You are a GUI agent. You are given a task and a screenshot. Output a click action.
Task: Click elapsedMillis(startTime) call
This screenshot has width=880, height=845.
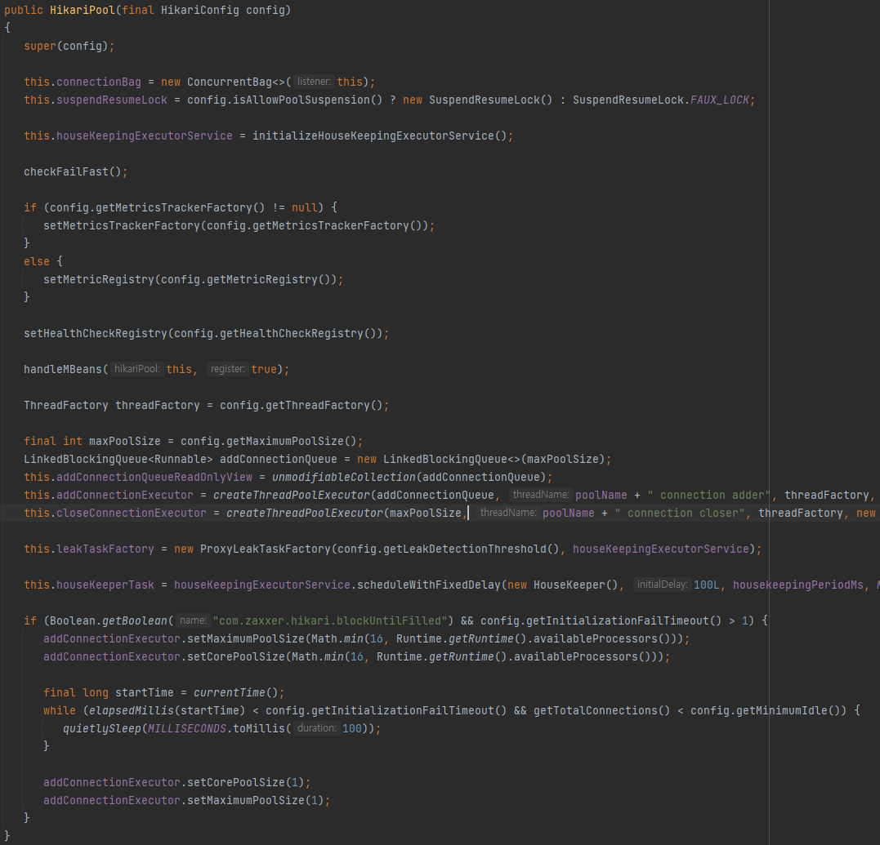(168, 709)
